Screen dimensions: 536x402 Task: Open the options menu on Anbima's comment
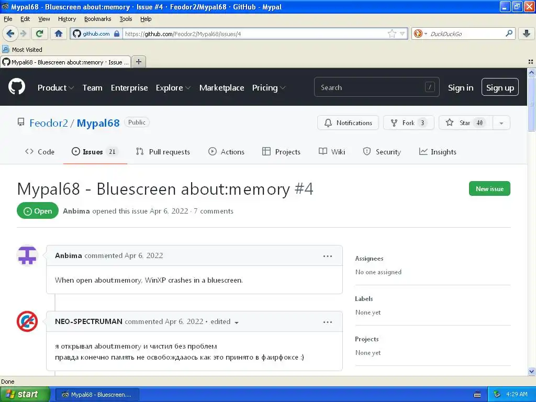click(328, 256)
